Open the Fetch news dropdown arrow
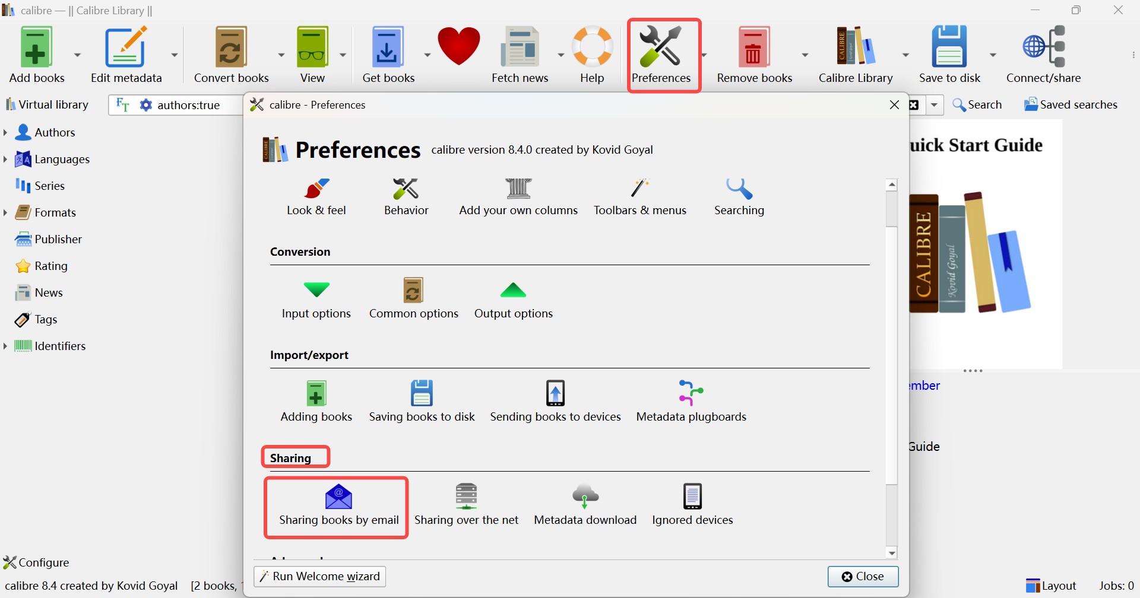 (x=562, y=55)
